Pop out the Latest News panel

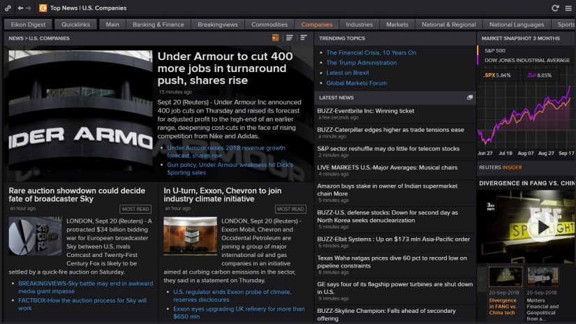tap(469, 98)
